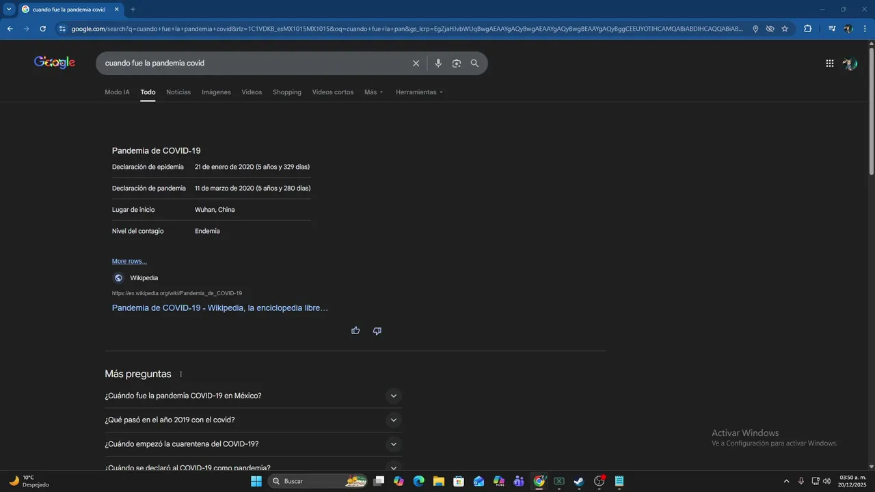
Task: Open site information icon in address bar
Action: [x=62, y=29]
